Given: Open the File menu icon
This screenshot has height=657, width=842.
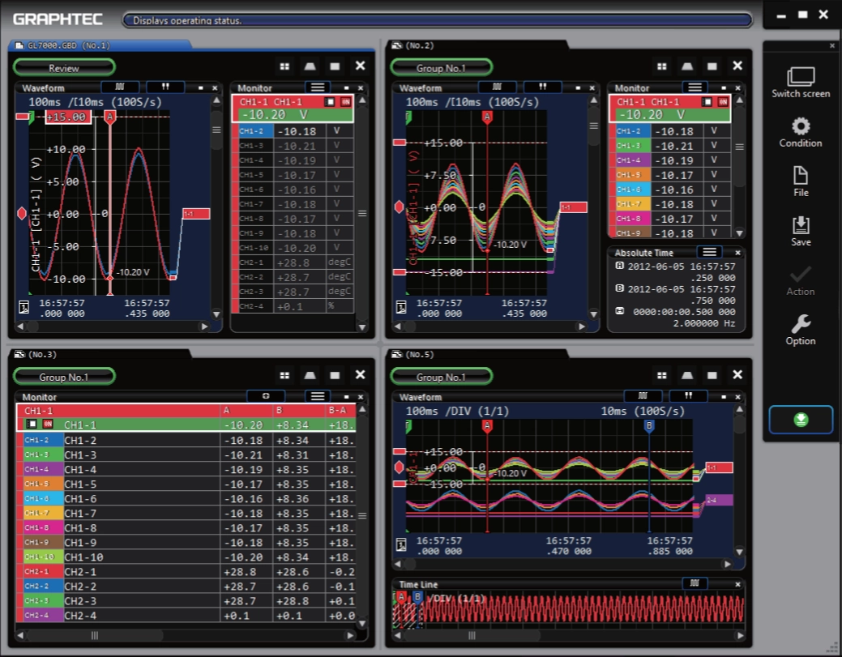Looking at the screenshot, I should (800, 181).
